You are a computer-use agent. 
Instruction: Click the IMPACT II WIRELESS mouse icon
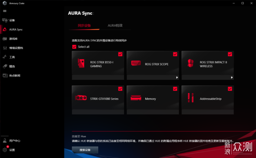click(x=191, y=63)
